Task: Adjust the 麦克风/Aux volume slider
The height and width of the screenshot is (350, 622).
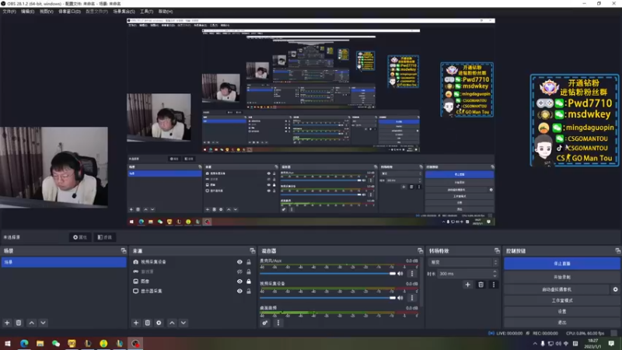Action: 327,274
